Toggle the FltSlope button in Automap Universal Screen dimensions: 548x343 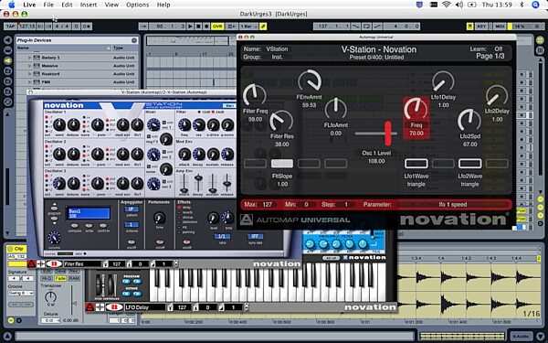click(x=282, y=164)
